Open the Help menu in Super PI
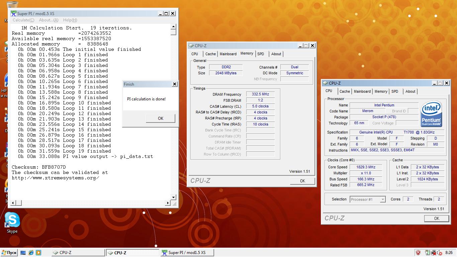The image size is (457, 257). [x=70, y=20]
